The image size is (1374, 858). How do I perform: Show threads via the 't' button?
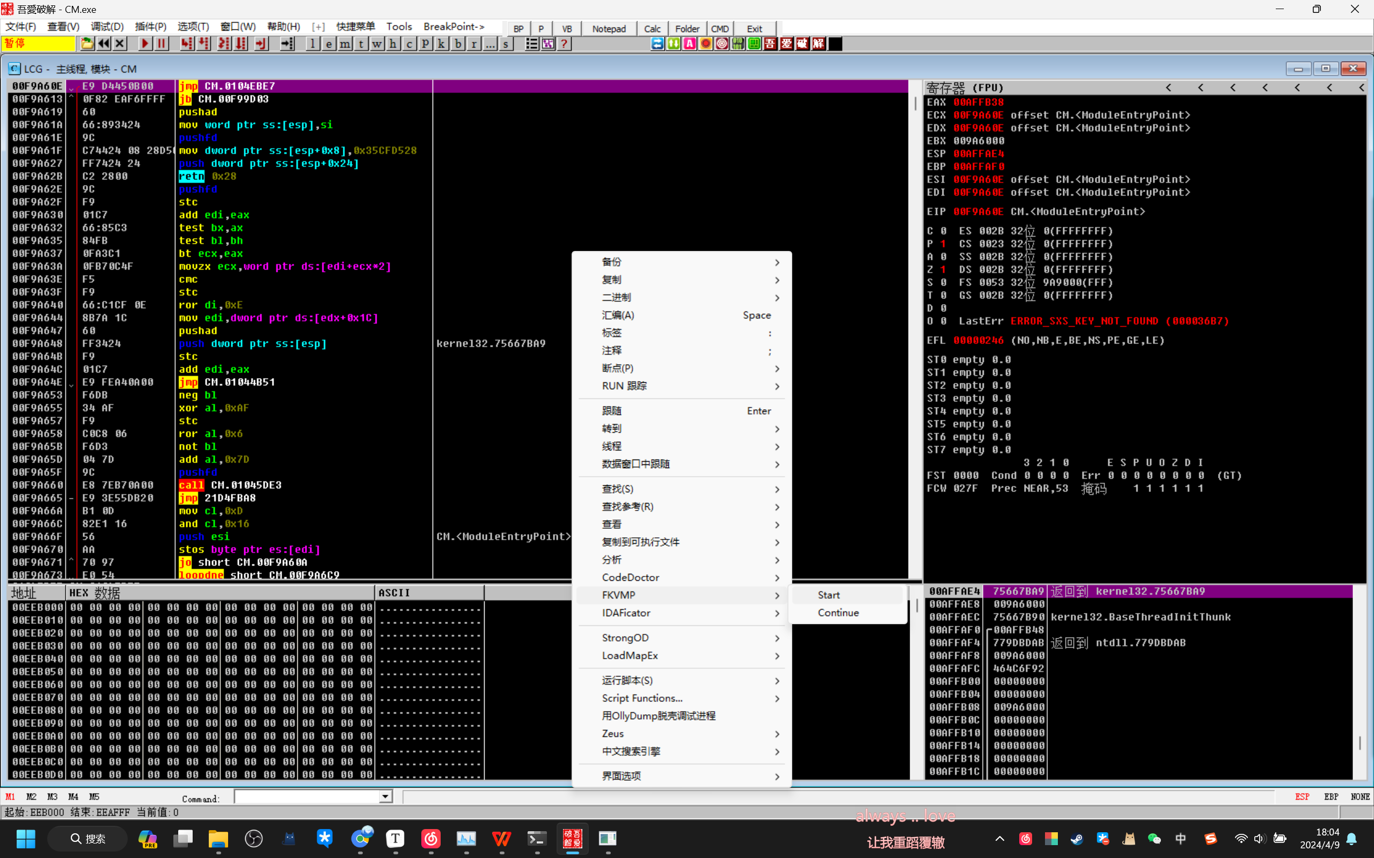point(361,43)
